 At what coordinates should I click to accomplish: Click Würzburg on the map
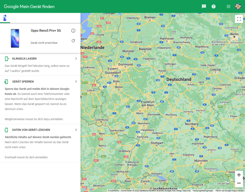pos(171,115)
